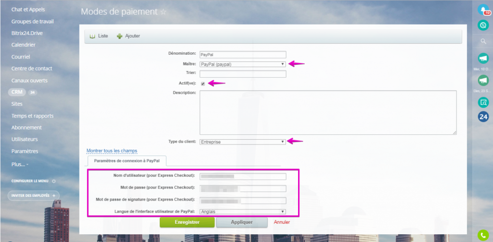Open Temps et rapports in sidebar

pyautogui.click(x=32, y=116)
